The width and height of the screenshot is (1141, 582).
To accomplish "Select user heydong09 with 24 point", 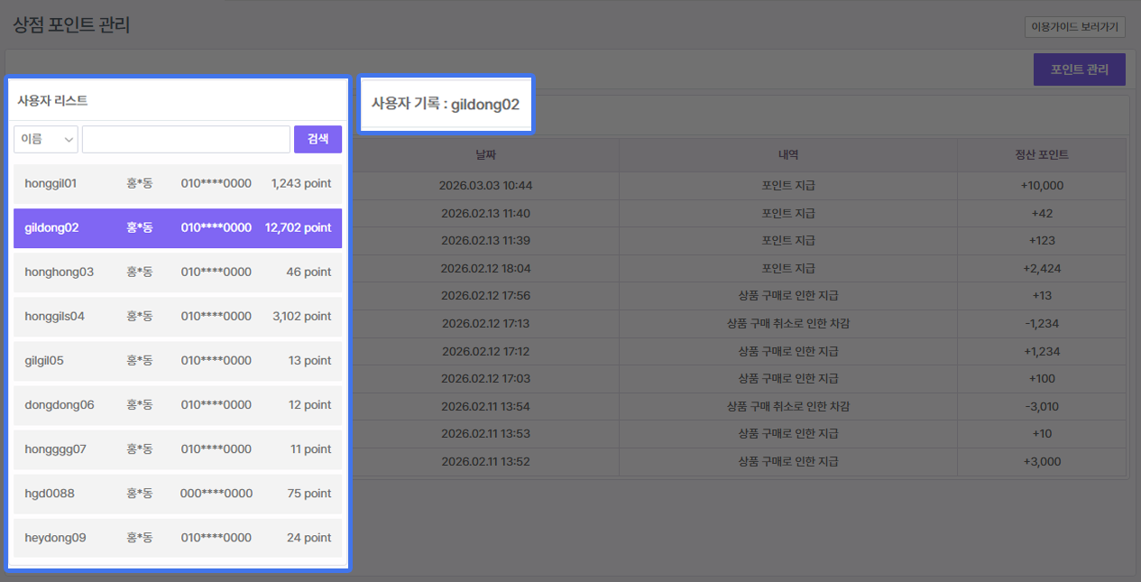I will (x=178, y=537).
